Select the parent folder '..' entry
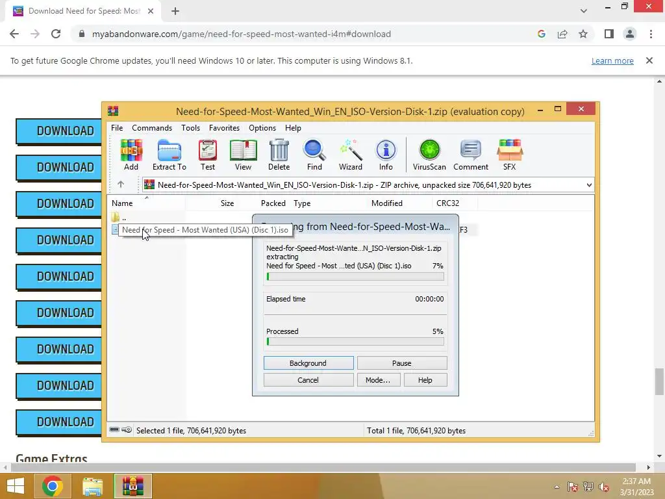The width and height of the screenshot is (665, 499). click(119, 218)
